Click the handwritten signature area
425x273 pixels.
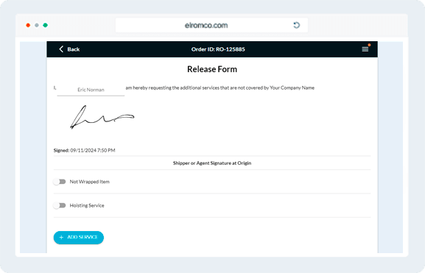(x=102, y=117)
